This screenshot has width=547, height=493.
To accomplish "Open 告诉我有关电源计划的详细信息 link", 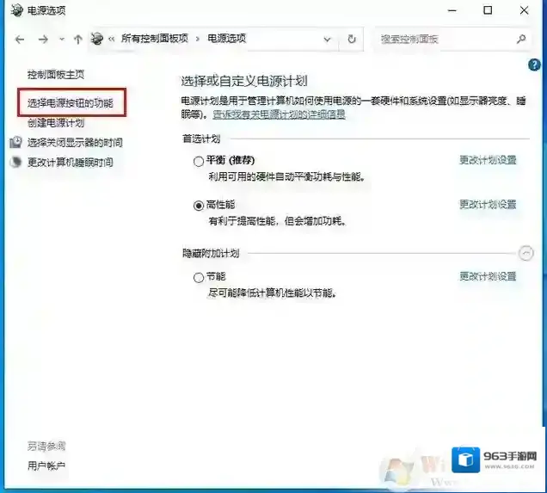I will coord(279,114).
